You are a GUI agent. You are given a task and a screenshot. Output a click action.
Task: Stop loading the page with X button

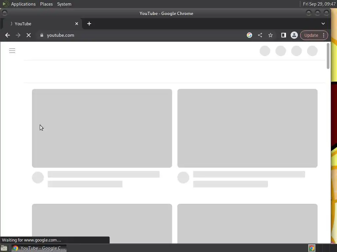(29, 35)
